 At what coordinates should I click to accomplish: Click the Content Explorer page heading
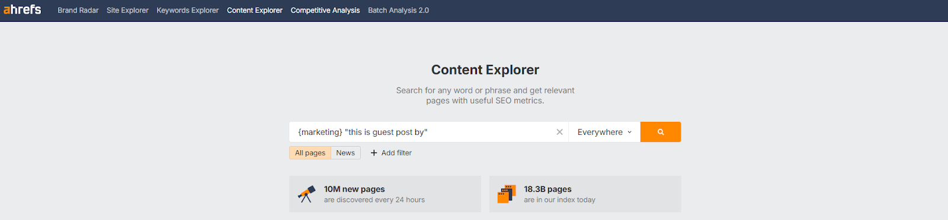[x=485, y=70]
